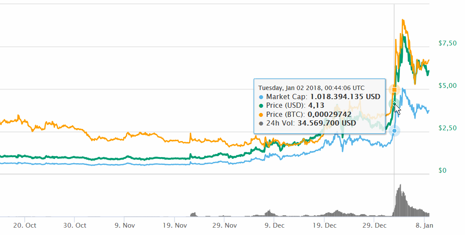Click the '8. Jan' x-axis date label
The width and height of the screenshot is (465, 235).
424,225
